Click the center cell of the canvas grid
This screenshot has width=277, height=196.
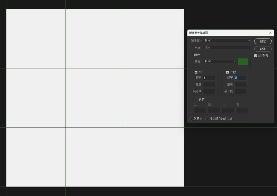(95, 98)
